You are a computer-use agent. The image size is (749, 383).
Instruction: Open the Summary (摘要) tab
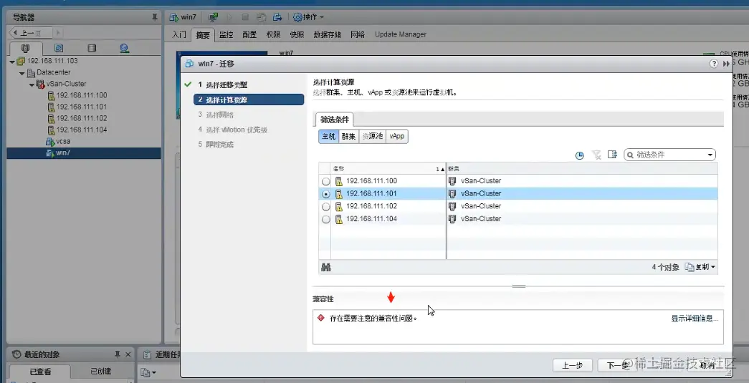pyautogui.click(x=203, y=34)
